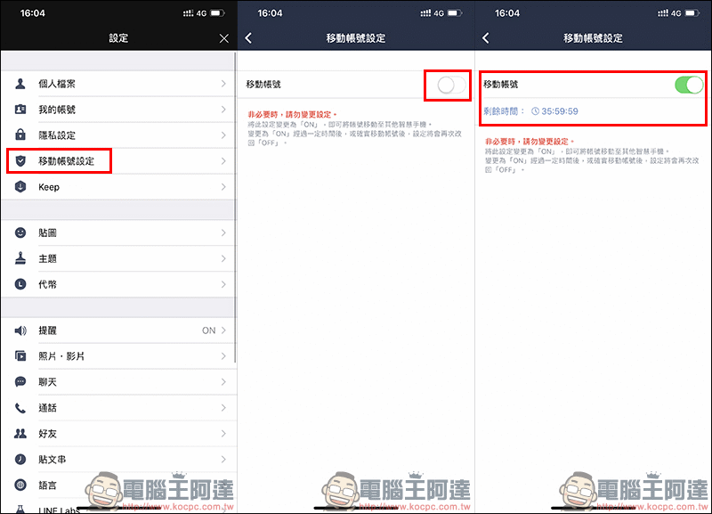Click the 剩餘時間 label
This screenshot has height=514, width=712.
[x=504, y=111]
